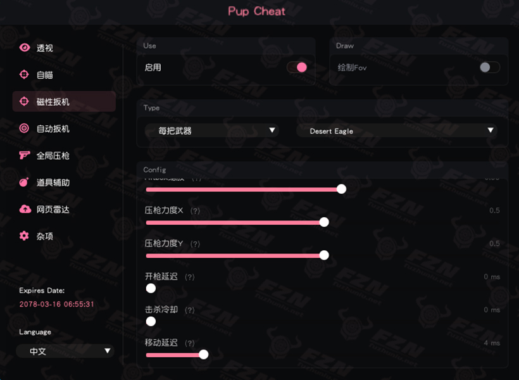
Task: Click the 压枪力度X slider handle
Action: tap(324, 222)
